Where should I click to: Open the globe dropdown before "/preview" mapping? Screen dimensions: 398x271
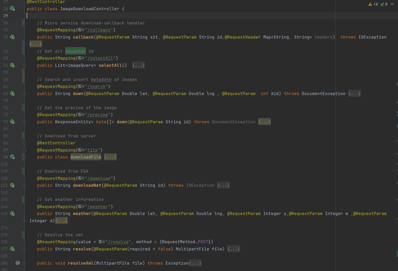pos(81,115)
